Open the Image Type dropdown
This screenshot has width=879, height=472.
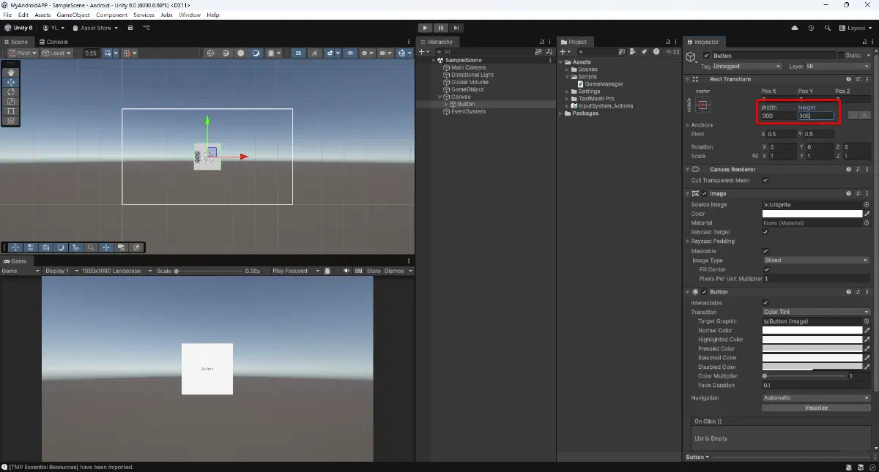[x=815, y=260]
